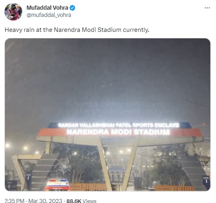Click the right staircase in the stadium photo

coord(193,172)
